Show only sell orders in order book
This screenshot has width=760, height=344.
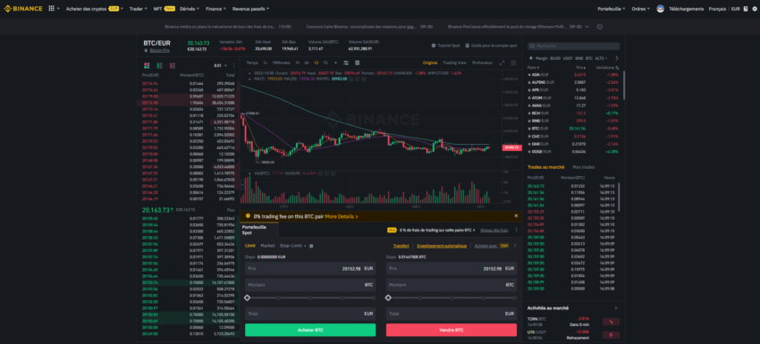tap(173, 65)
